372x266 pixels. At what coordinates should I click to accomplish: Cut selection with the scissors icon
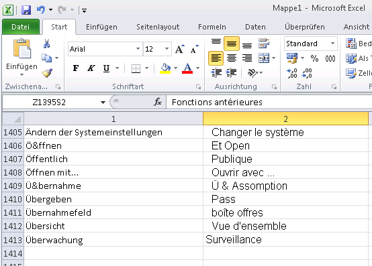(x=46, y=44)
